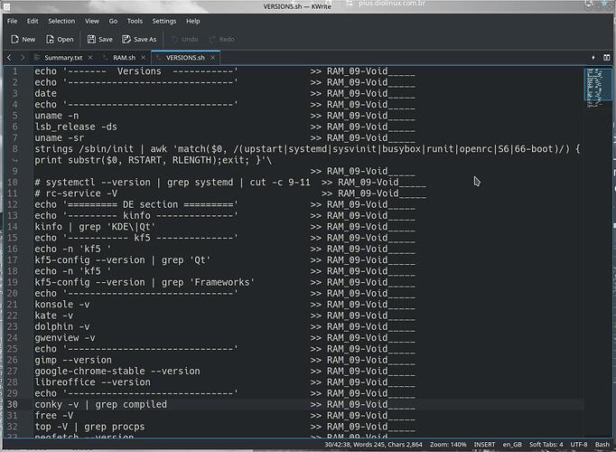Close the RAM.sh tab
The image size is (616, 452).
tap(144, 58)
